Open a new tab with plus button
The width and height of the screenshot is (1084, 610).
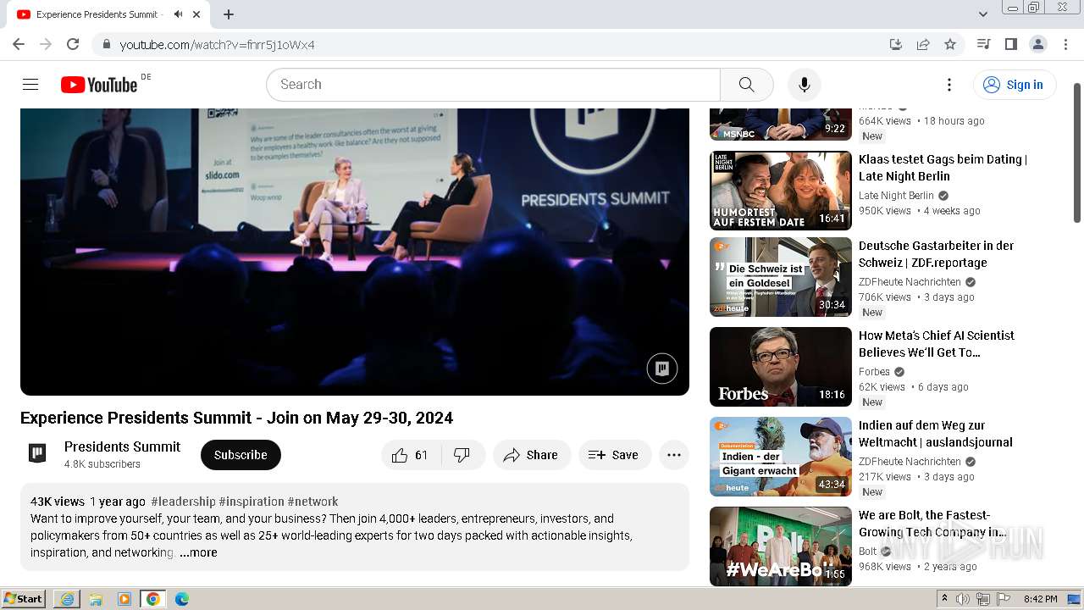pyautogui.click(x=229, y=14)
